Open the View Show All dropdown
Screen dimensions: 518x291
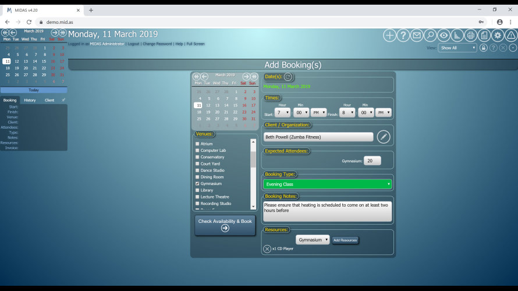[x=457, y=48]
